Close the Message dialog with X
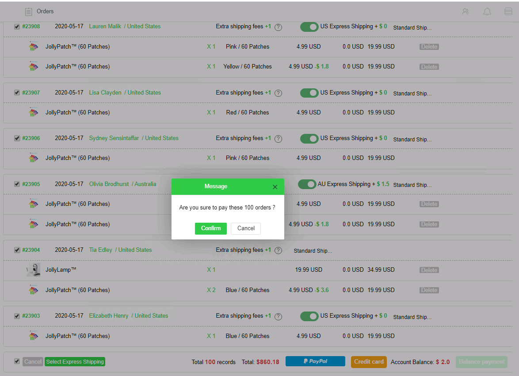This screenshot has height=376, width=519. [275, 187]
